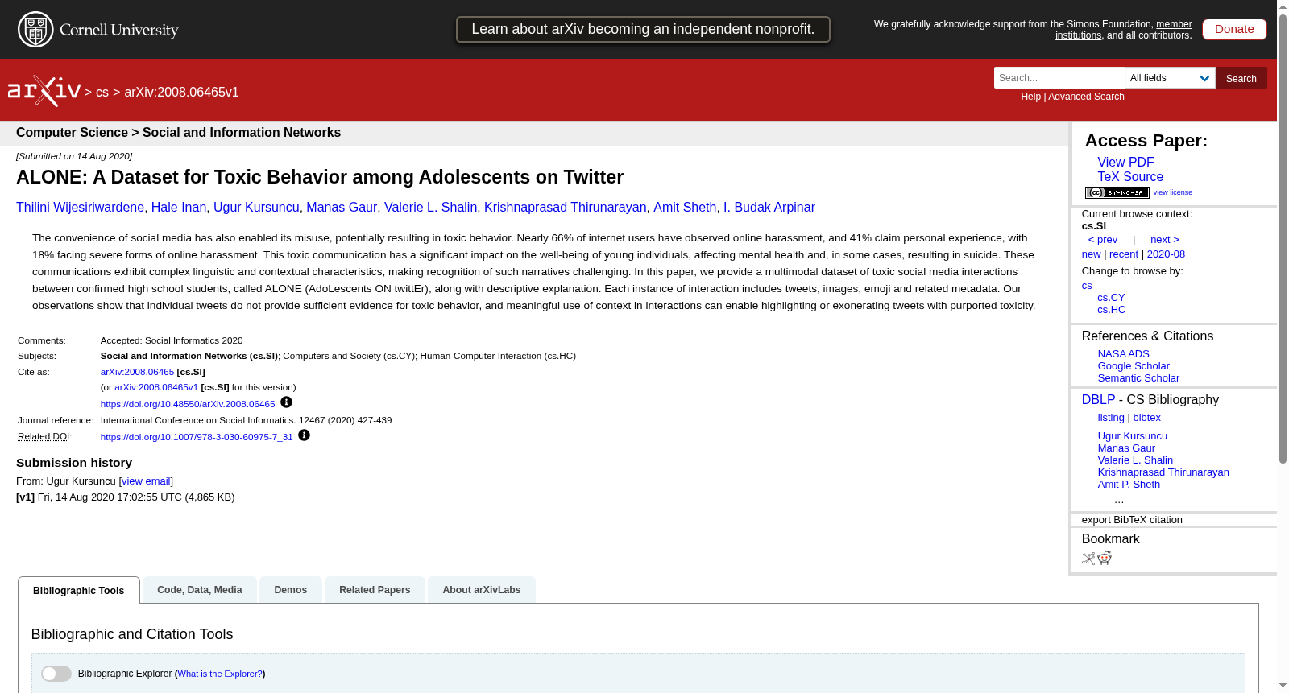1289x693 pixels.
Task: Open author I. Budak Arpinar's listing
Action: tap(769, 208)
